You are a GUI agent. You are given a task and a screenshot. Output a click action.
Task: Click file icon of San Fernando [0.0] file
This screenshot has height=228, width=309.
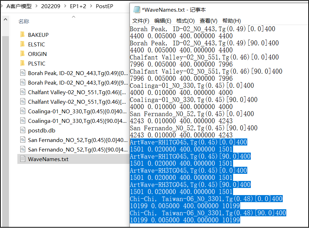23,140
